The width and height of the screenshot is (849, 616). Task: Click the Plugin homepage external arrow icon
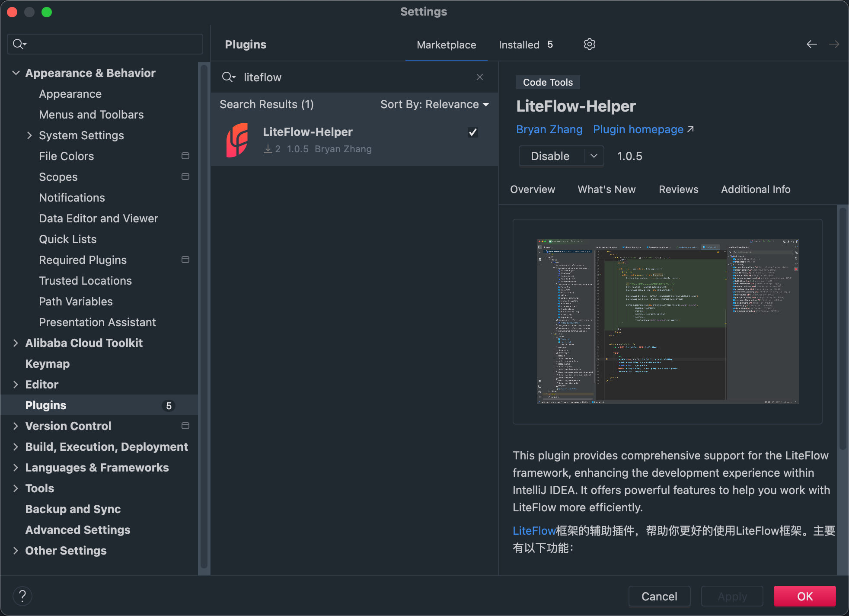click(x=690, y=129)
